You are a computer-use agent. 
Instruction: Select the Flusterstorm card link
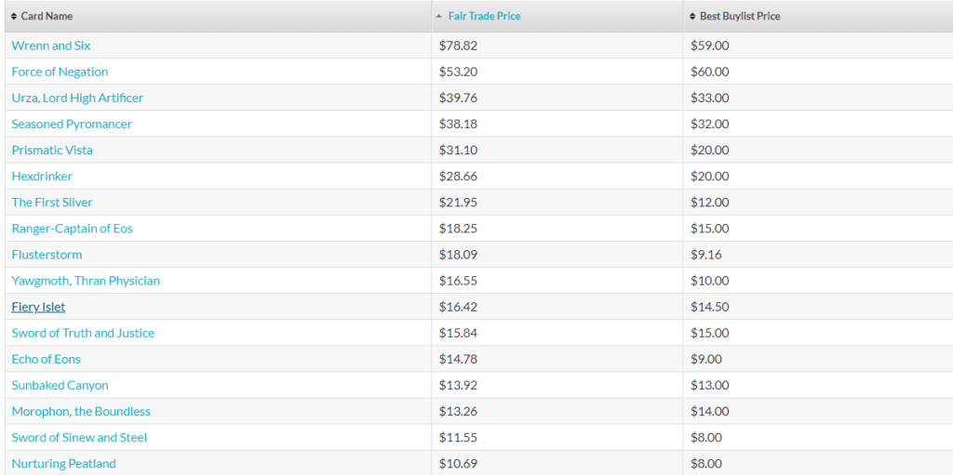[x=47, y=255]
